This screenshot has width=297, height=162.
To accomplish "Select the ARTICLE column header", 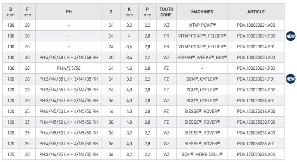I will [x=256, y=12].
